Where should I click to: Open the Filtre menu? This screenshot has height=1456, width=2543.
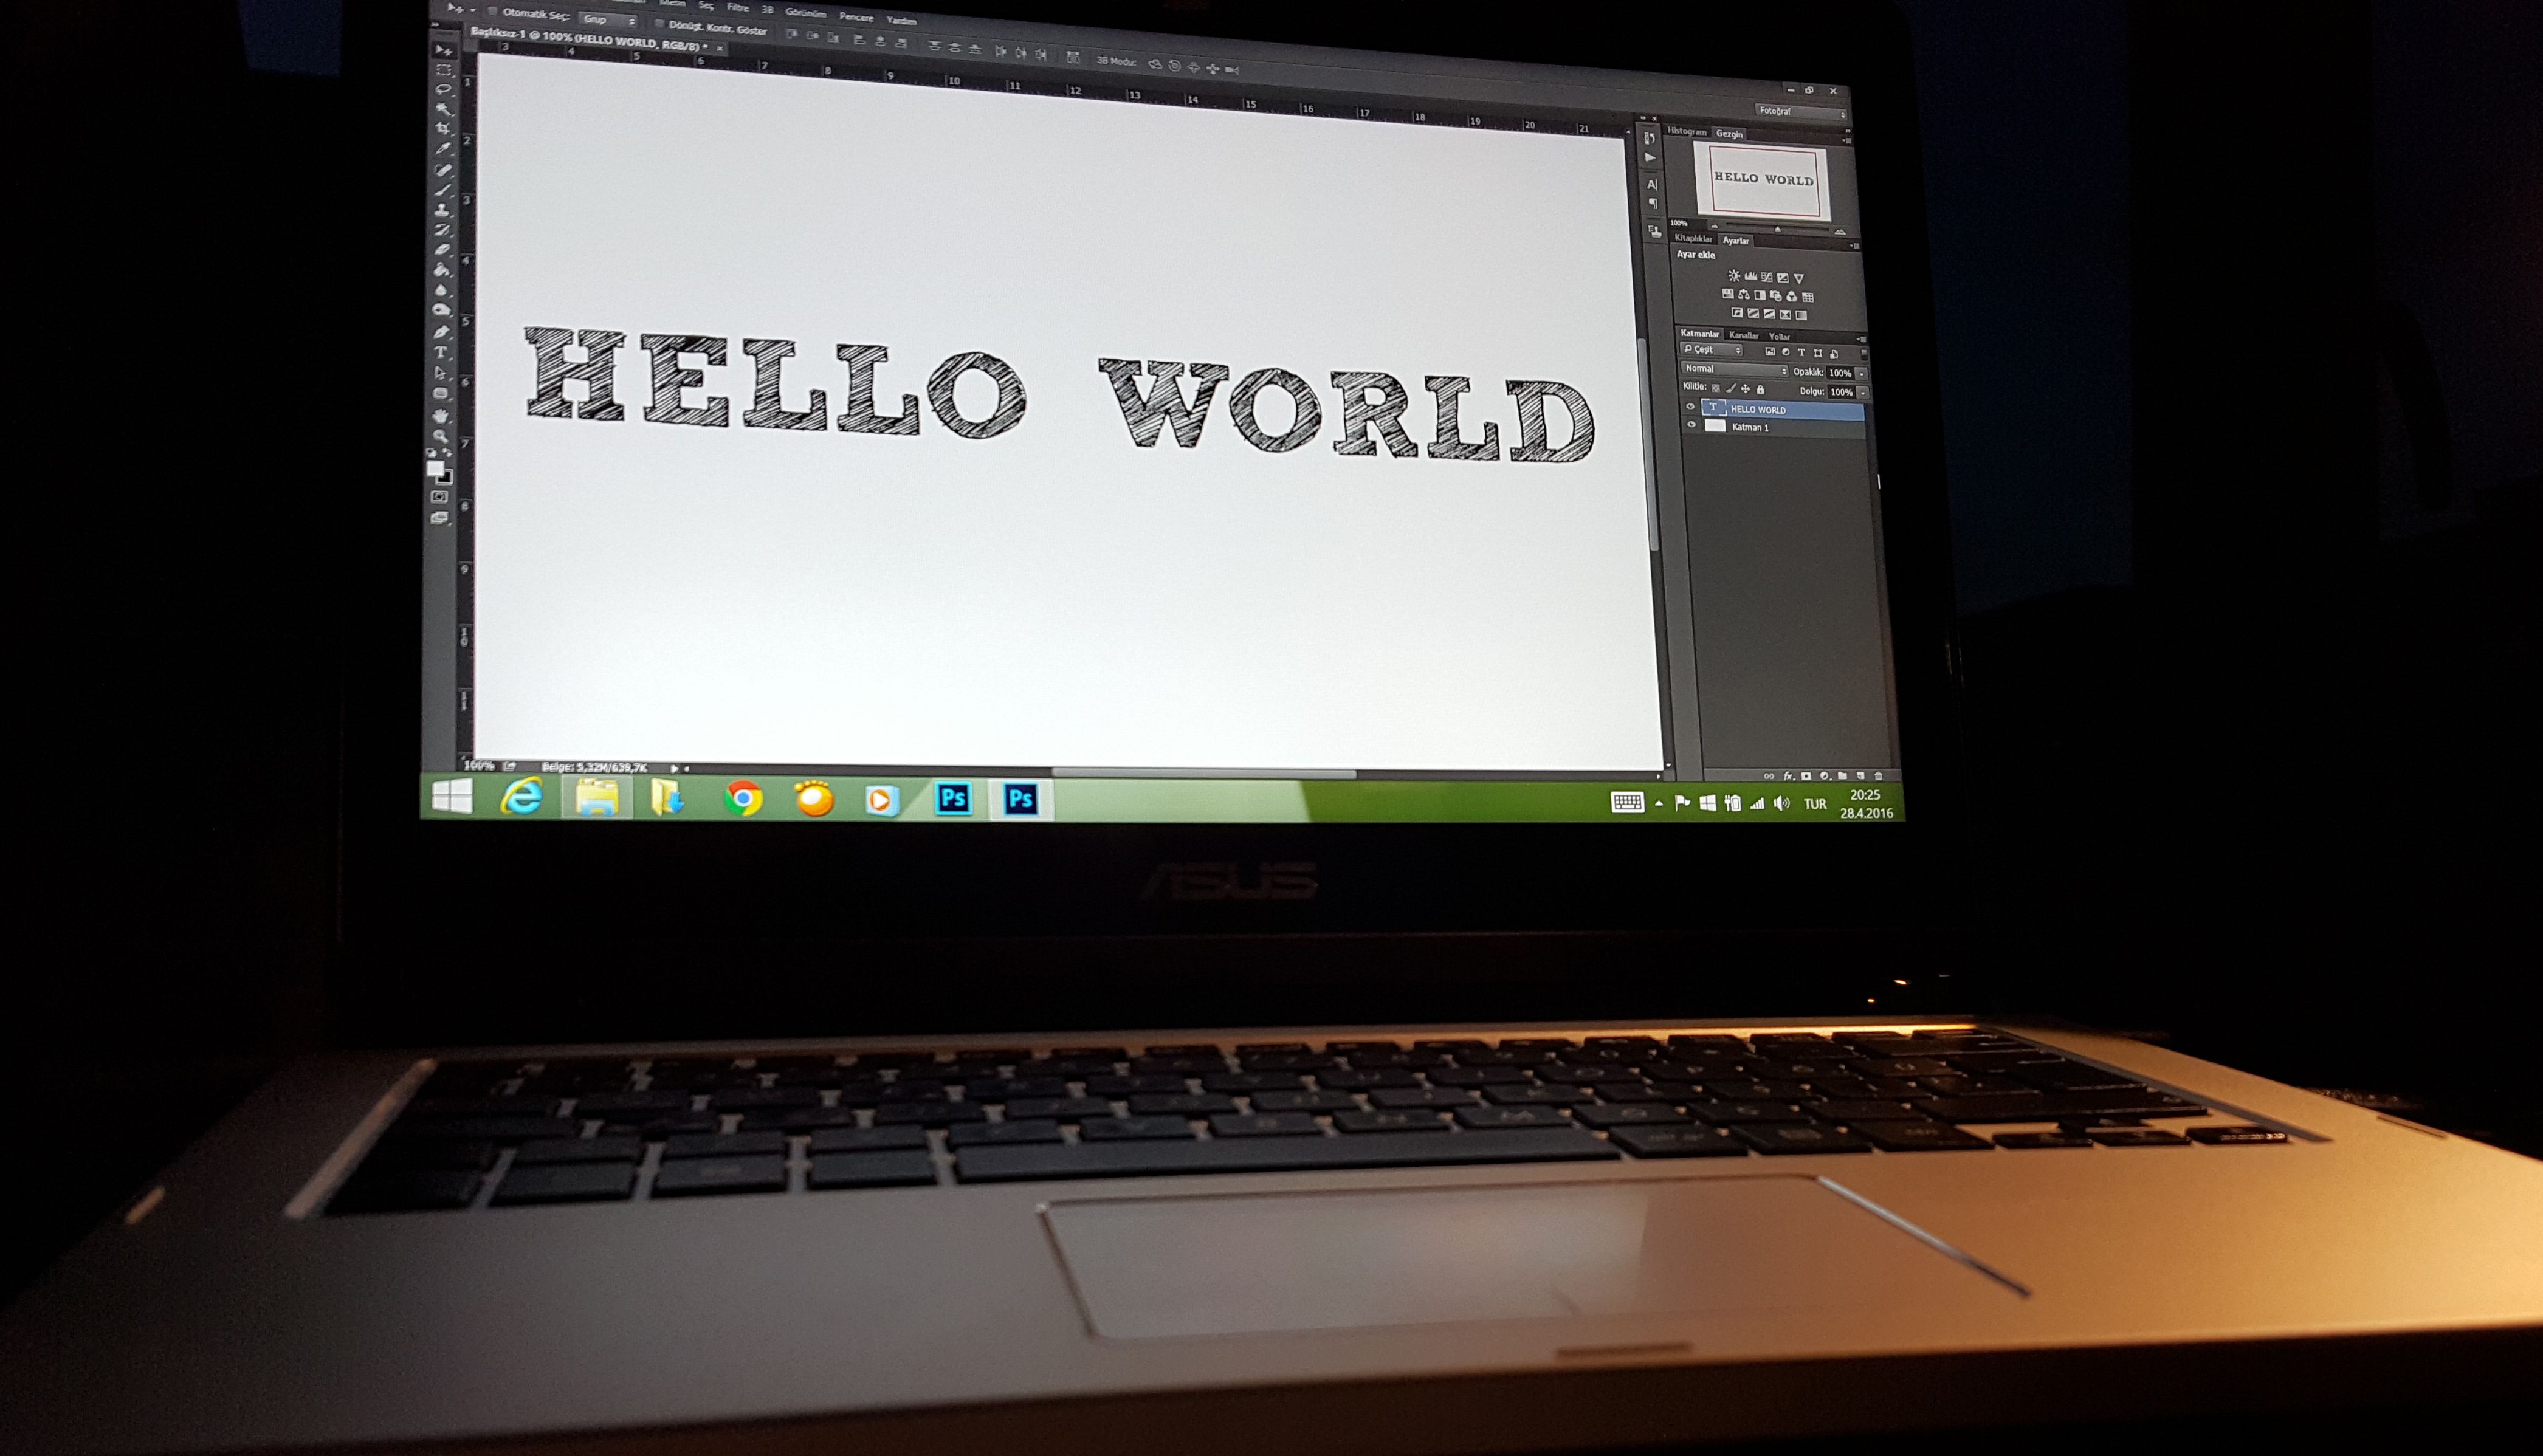pyautogui.click(x=738, y=8)
